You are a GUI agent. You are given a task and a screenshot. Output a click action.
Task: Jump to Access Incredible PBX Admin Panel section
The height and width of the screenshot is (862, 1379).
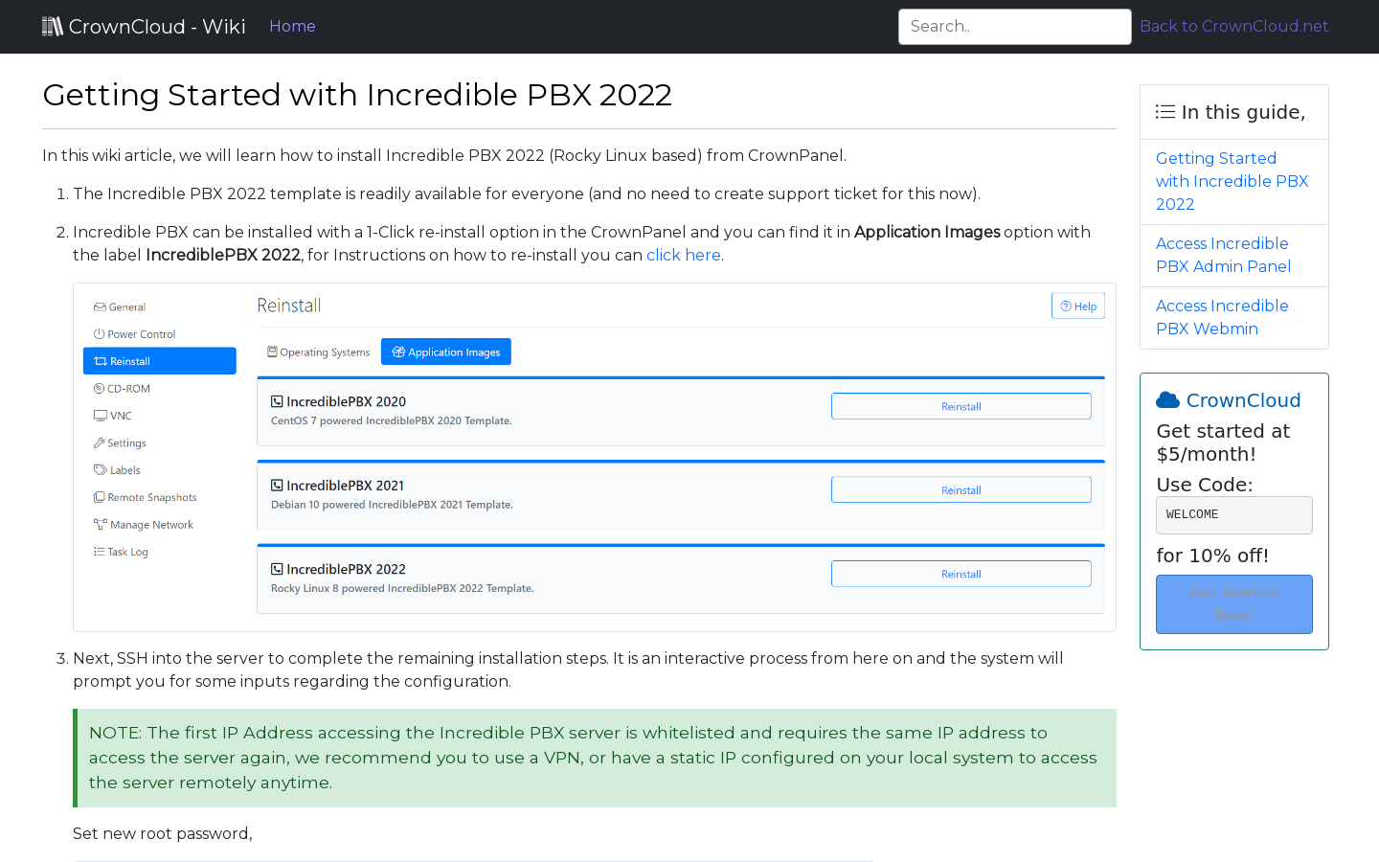point(1223,255)
